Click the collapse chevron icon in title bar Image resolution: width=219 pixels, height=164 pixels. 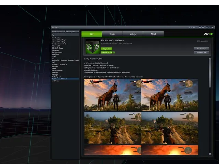[203, 27]
